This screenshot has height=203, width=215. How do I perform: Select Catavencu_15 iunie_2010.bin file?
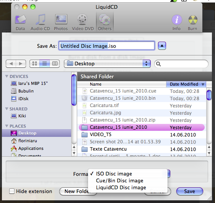point(142,98)
